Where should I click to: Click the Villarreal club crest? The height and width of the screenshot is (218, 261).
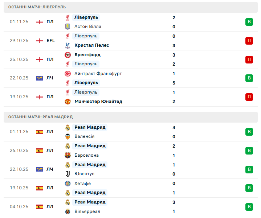coord(68,211)
